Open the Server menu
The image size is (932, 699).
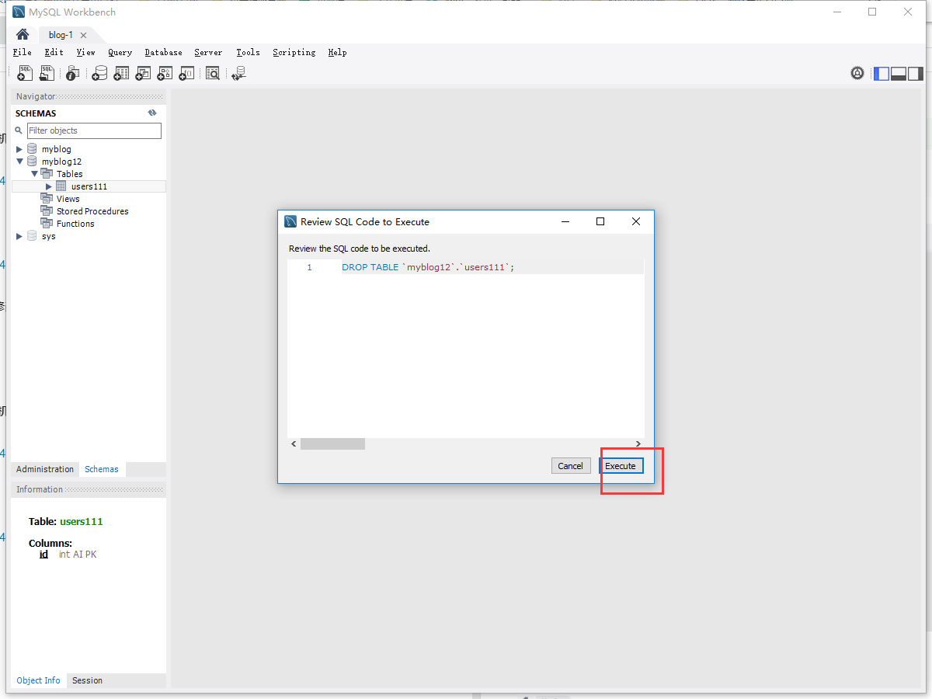(208, 52)
